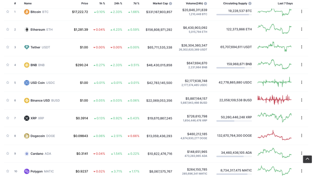The image size is (315, 179).
Task: Open the three-dot menu for BNB
Action: coord(301,65)
